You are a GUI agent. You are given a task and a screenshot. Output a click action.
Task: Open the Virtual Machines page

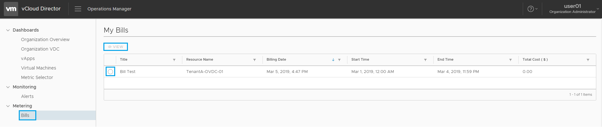coord(38,68)
